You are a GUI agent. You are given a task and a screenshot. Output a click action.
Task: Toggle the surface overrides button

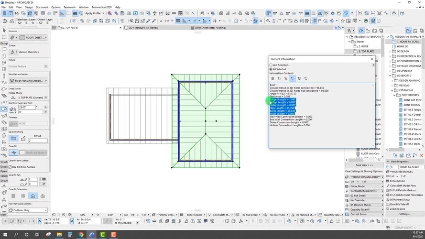tap(13, 52)
